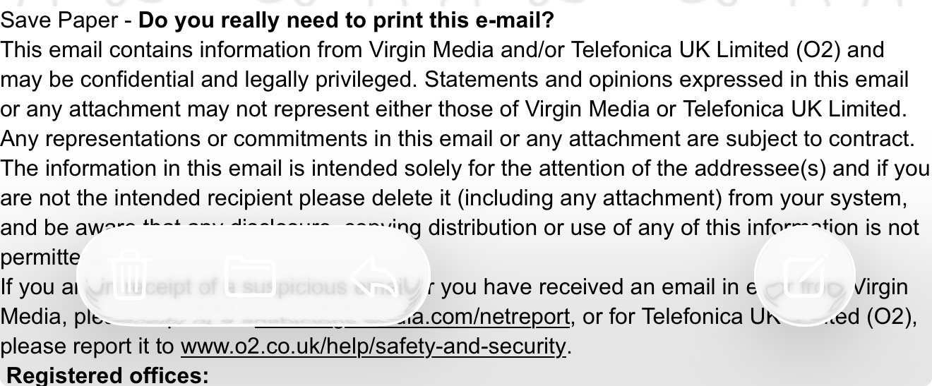Open the move-to-folder icon
The image size is (932, 386).
pos(250,275)
